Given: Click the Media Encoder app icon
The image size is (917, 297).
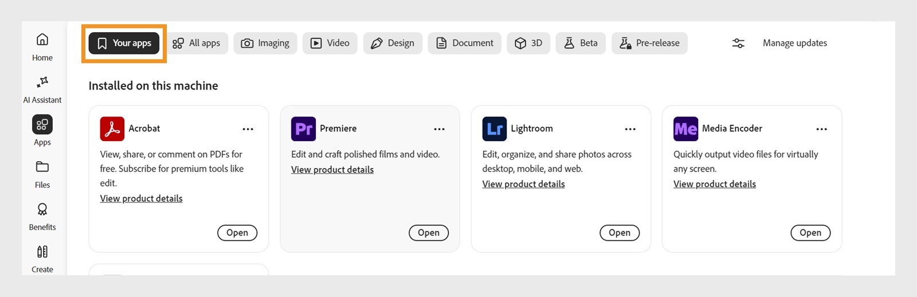Looking at the screenshot, I should point(685,128).
